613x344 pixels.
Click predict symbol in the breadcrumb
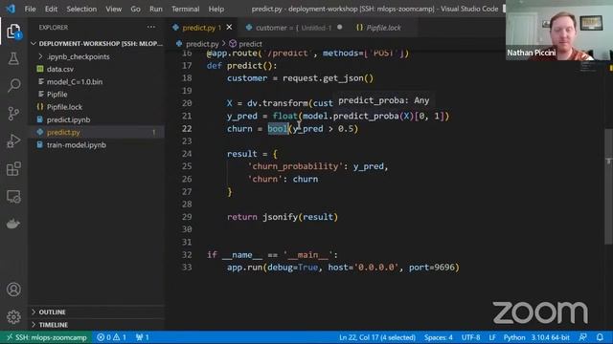pos(246,44)
